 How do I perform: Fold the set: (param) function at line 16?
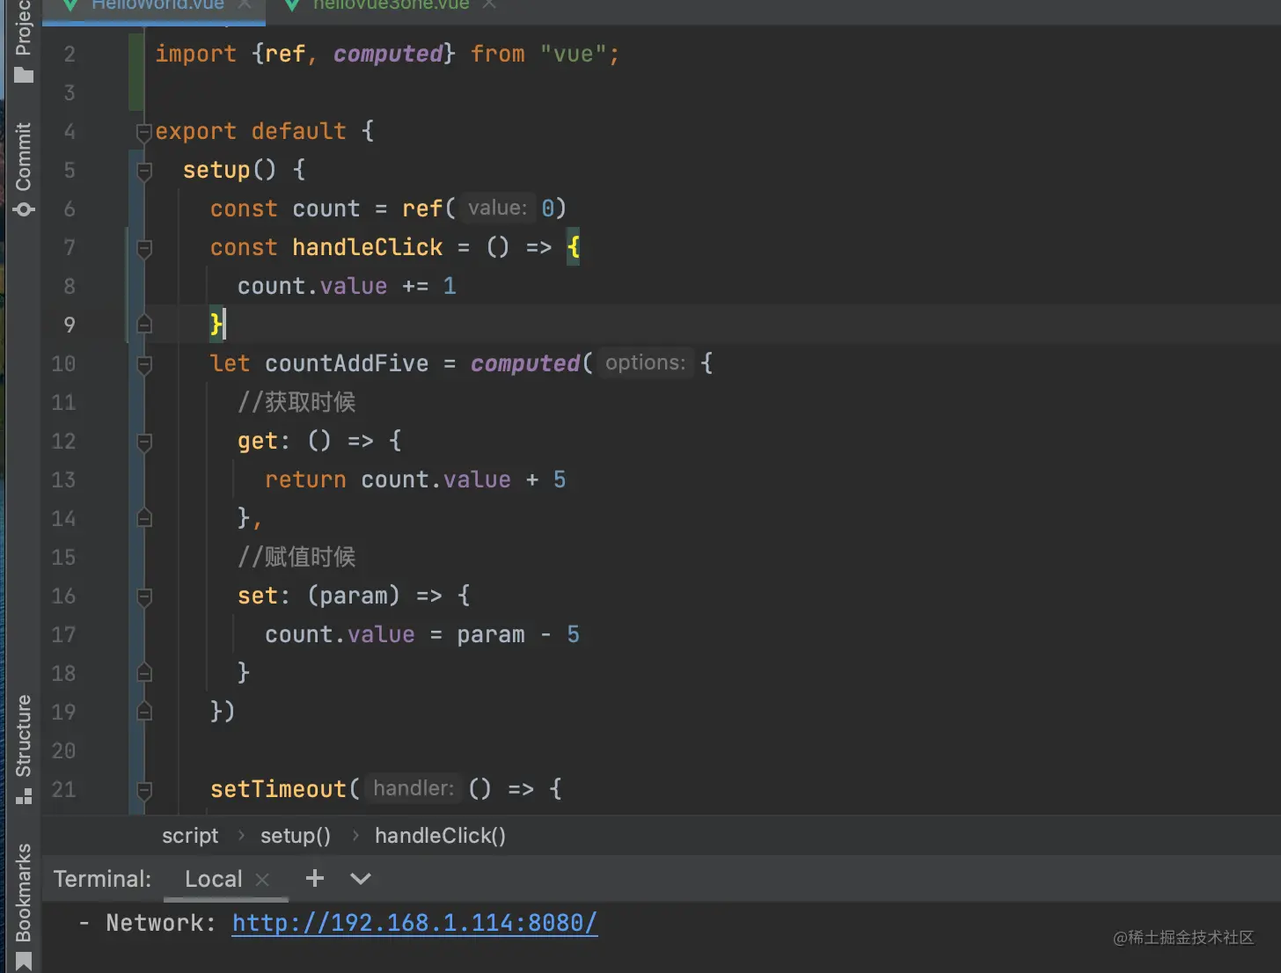144,596
